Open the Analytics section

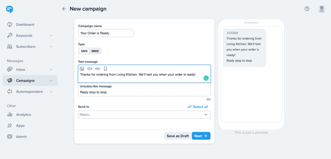pos(23,115)
